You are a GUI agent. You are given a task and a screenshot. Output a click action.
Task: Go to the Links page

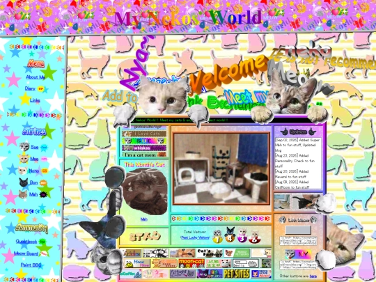click(35, 100)
